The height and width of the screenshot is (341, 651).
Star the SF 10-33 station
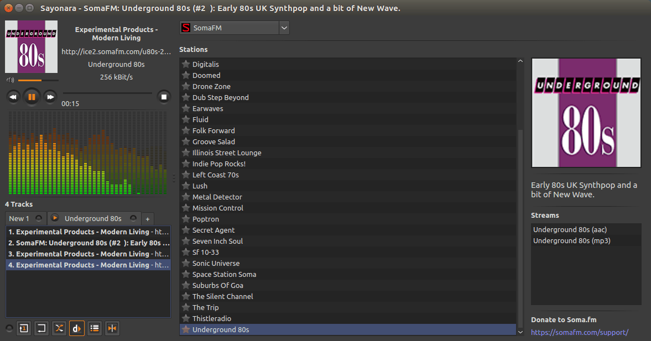pos(186,252)
